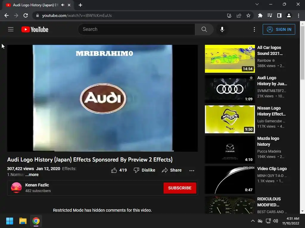Click the All Car logos Sound title
Screen dimensions: 305x228
coord(270,50)
